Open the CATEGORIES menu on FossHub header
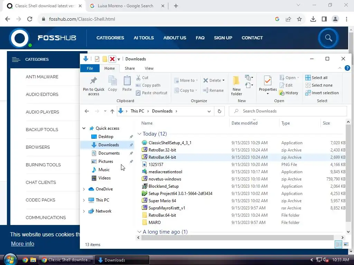The image size is (354, 265). tap(110, 38)
